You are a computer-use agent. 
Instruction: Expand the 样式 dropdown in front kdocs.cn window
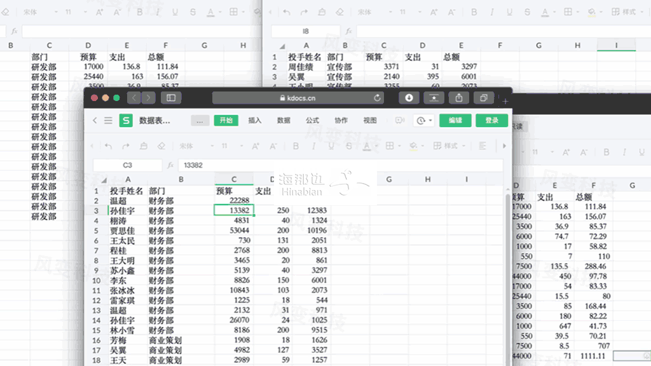click(453, 146)
